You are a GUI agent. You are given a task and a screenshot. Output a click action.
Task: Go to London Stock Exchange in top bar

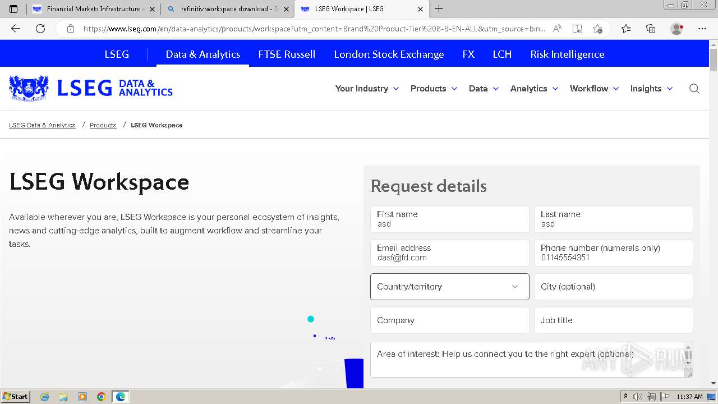coord(389,54)
